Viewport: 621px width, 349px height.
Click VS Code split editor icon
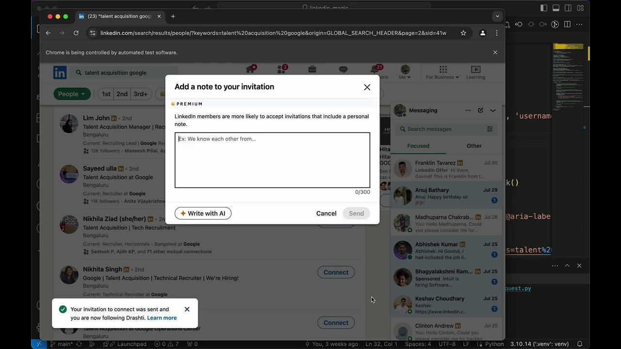[567, 24]
